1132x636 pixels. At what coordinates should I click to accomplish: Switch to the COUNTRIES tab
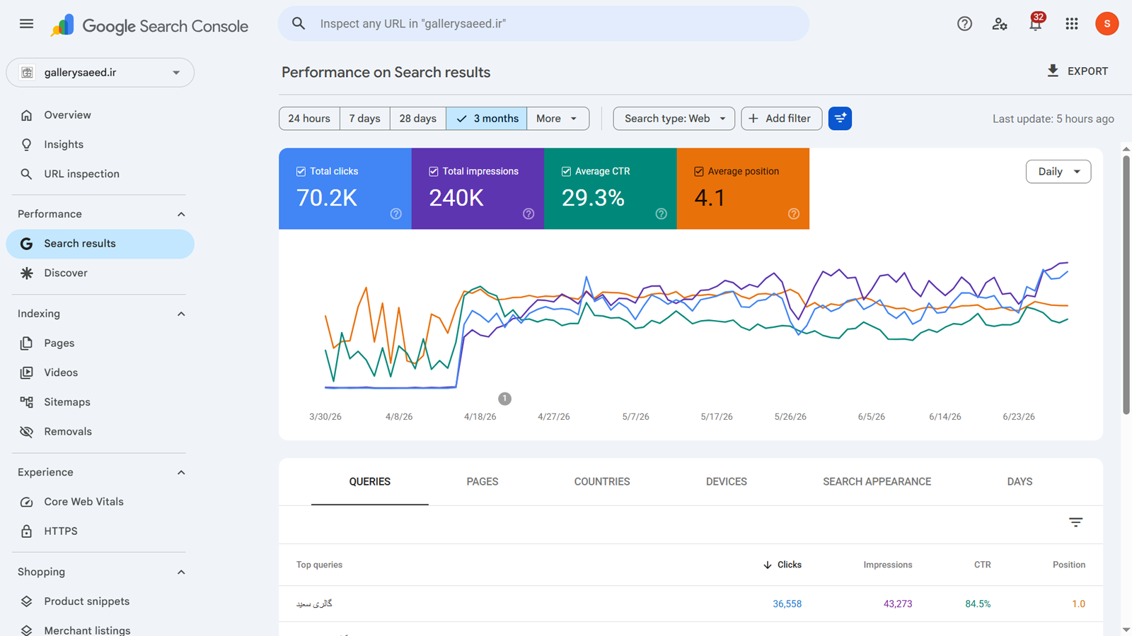(602, 482)
